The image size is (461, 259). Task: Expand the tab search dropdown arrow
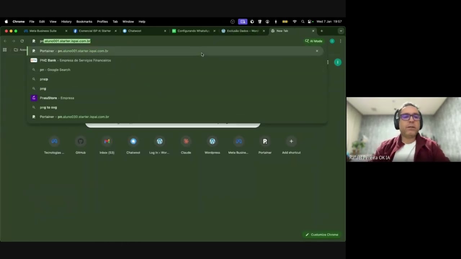341,31
